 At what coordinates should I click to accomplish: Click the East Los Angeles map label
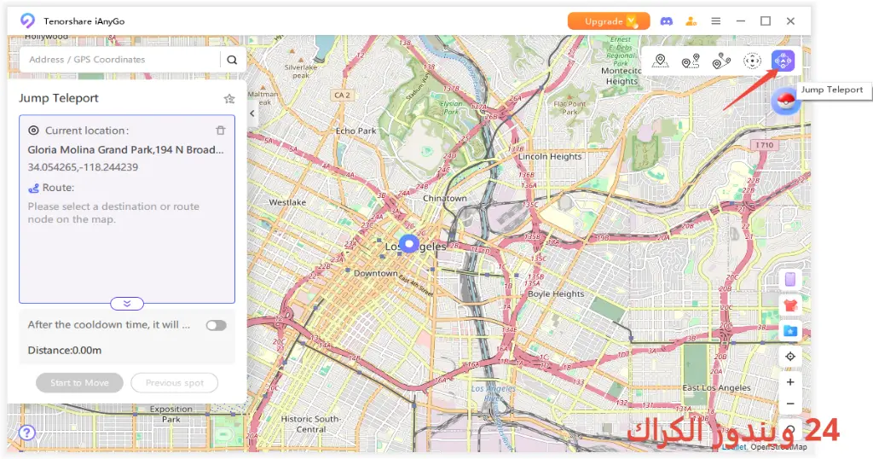(x=716, y=387)
